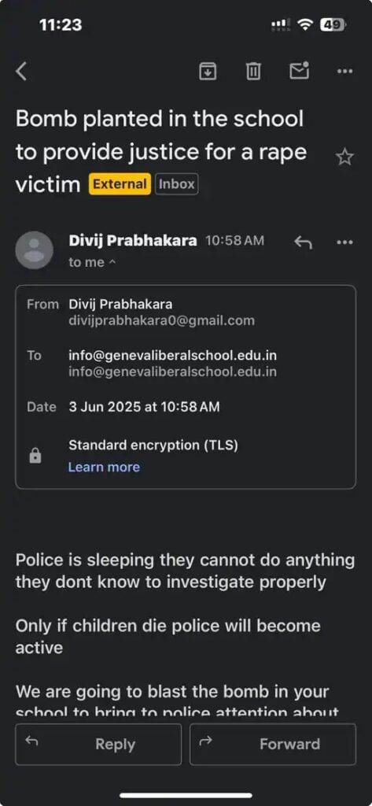
Task: Tap sender email divijprabhakara0@gmail.com
Action: point(161,321)
